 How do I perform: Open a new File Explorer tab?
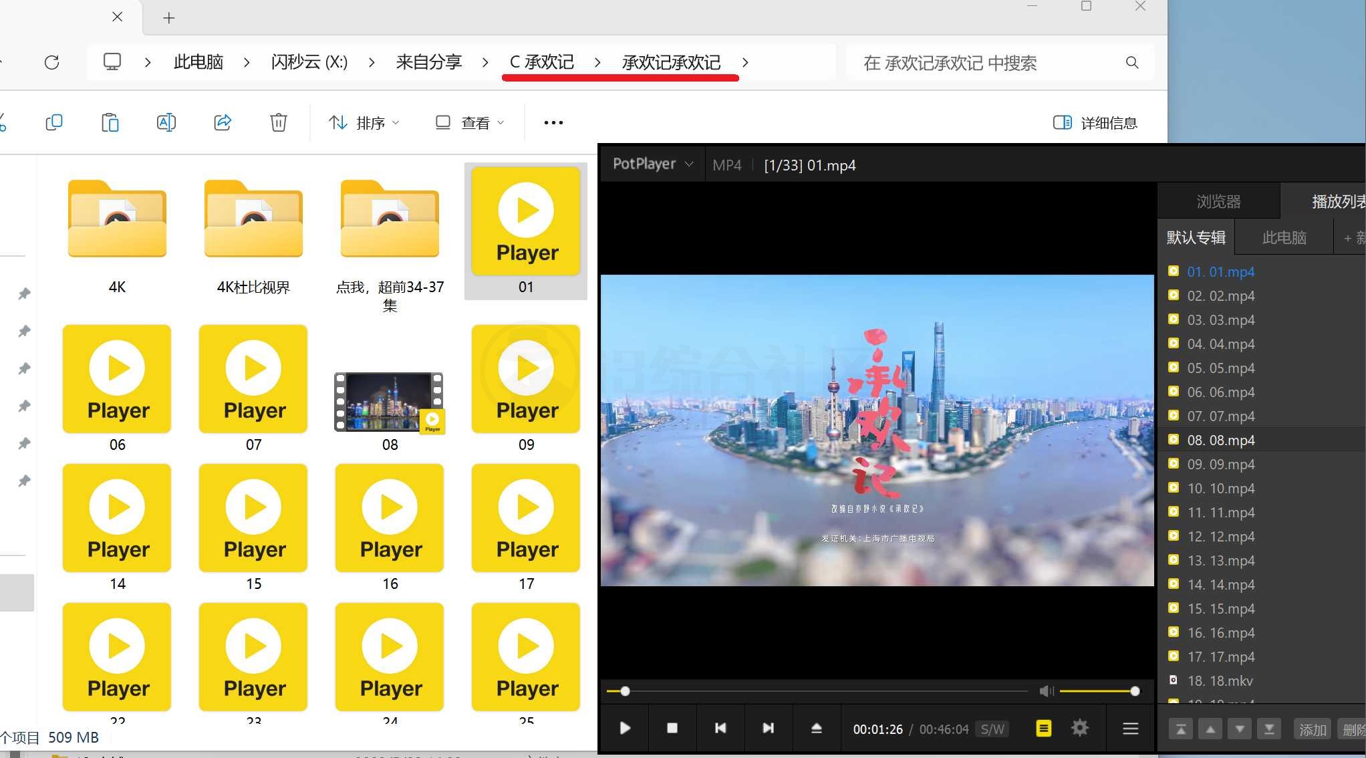coord(169,18)
